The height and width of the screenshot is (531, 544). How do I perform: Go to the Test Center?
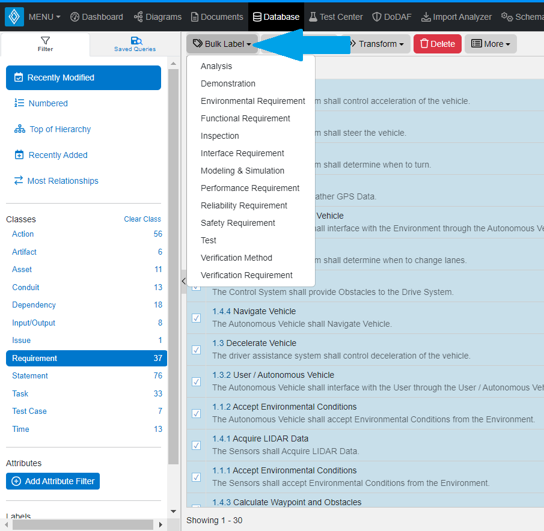point(335,16)
